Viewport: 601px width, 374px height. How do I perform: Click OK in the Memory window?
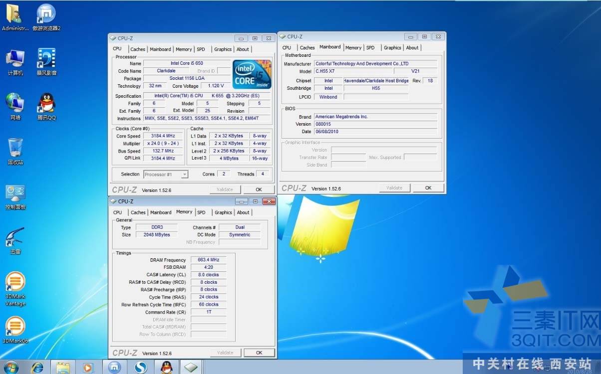click(x=259, y=353)
